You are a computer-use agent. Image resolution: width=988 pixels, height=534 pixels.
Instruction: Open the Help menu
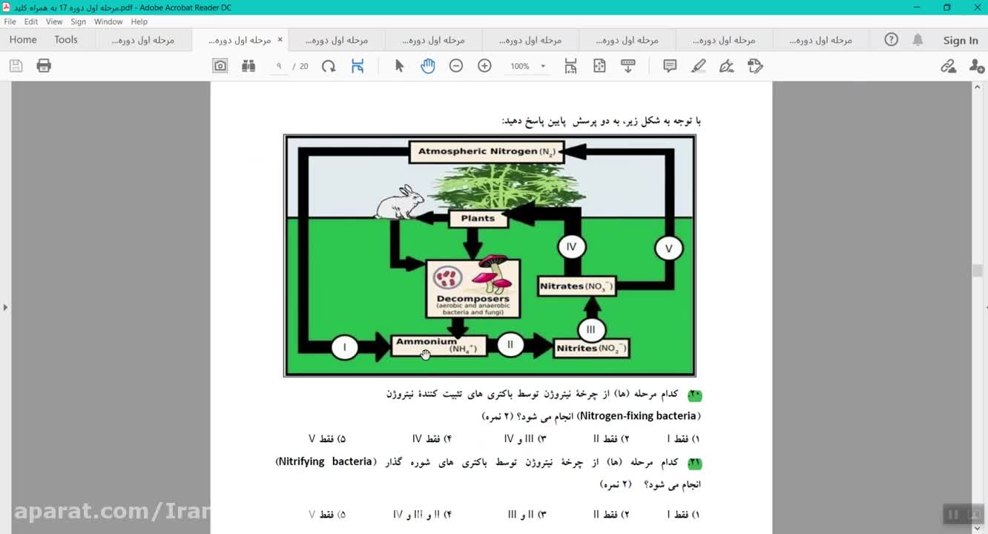139,22
